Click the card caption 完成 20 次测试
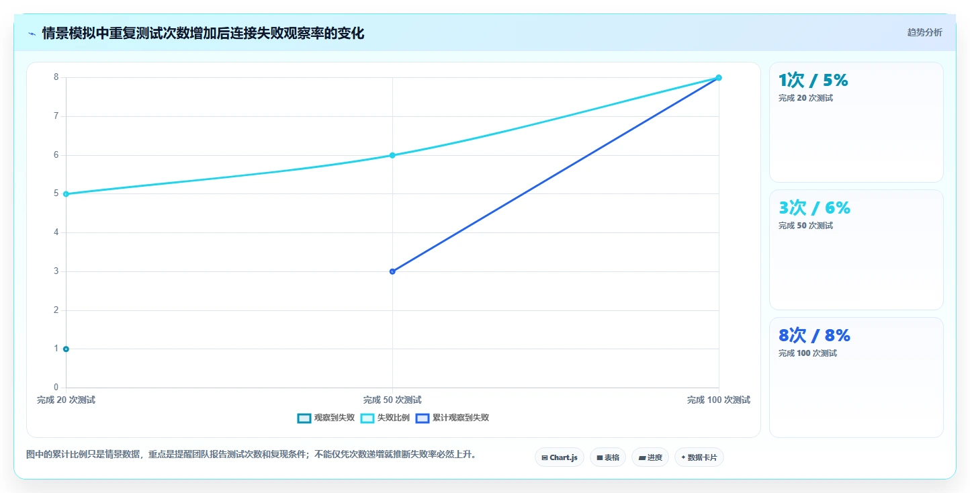The image size is (970, 493). tap(805, 98)
